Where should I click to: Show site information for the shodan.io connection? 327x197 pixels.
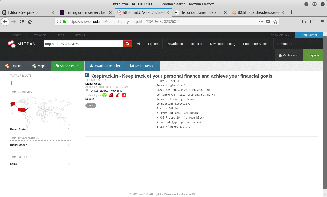[59, 22]
